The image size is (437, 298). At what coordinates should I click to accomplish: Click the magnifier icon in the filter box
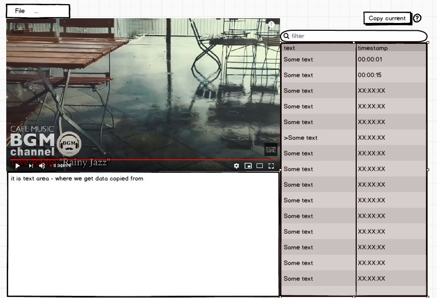[x=286, y=35]
